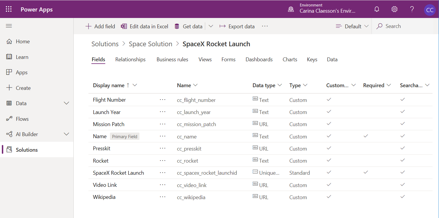The height and width of the screenshot is (218, 439).
Task: Expand the AI Builder sidebar section
Action: click(66, 134)
